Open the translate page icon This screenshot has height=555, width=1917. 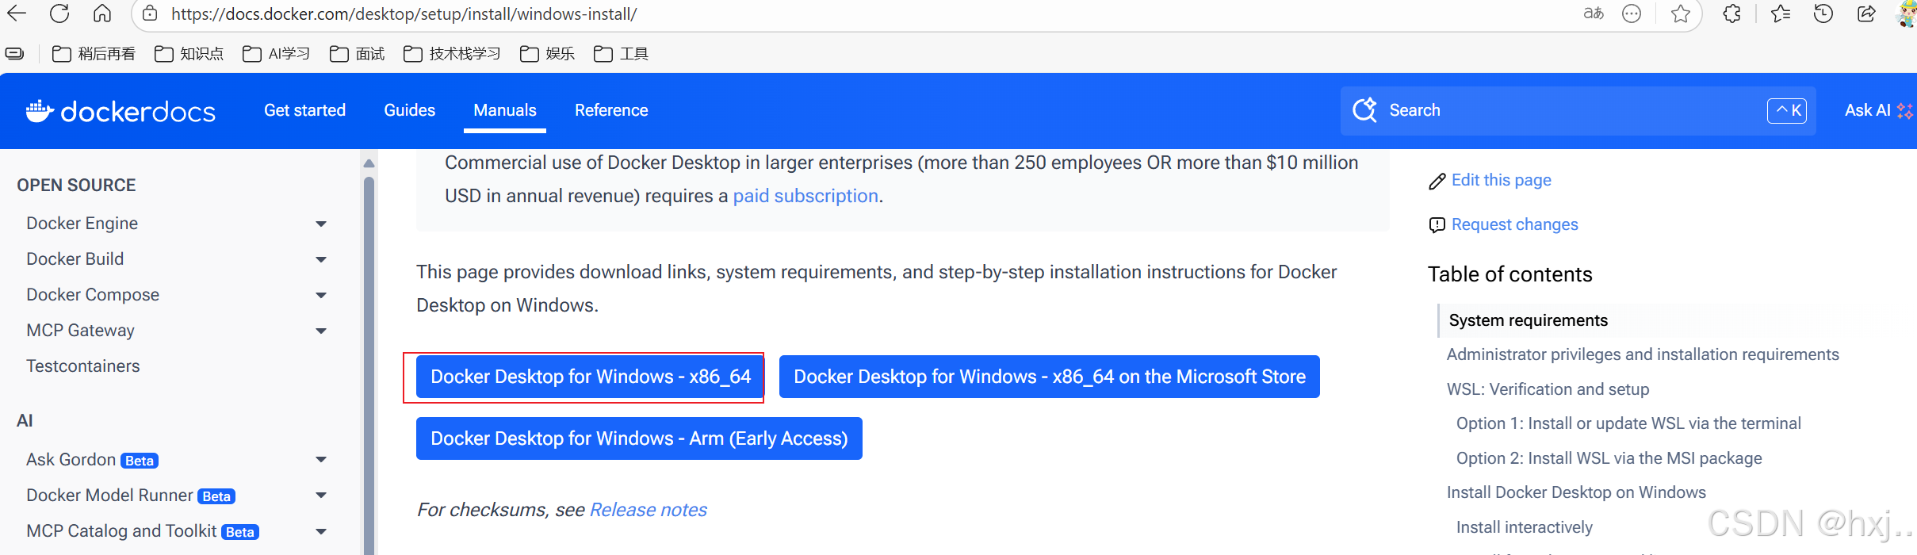1594,13
